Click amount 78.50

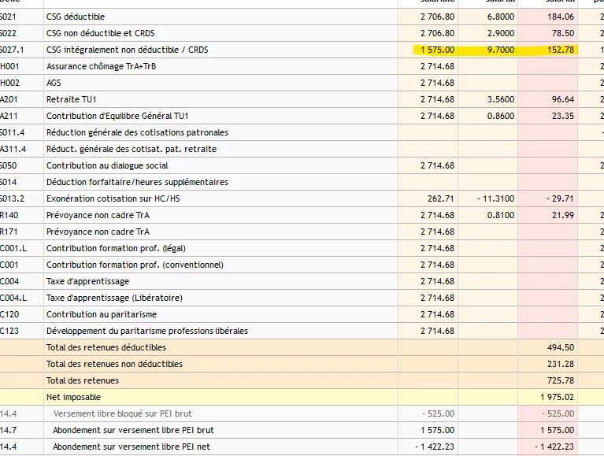563,33
